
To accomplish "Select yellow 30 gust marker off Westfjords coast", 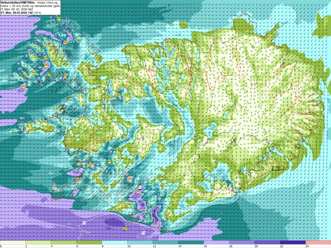I will point(23,86).
